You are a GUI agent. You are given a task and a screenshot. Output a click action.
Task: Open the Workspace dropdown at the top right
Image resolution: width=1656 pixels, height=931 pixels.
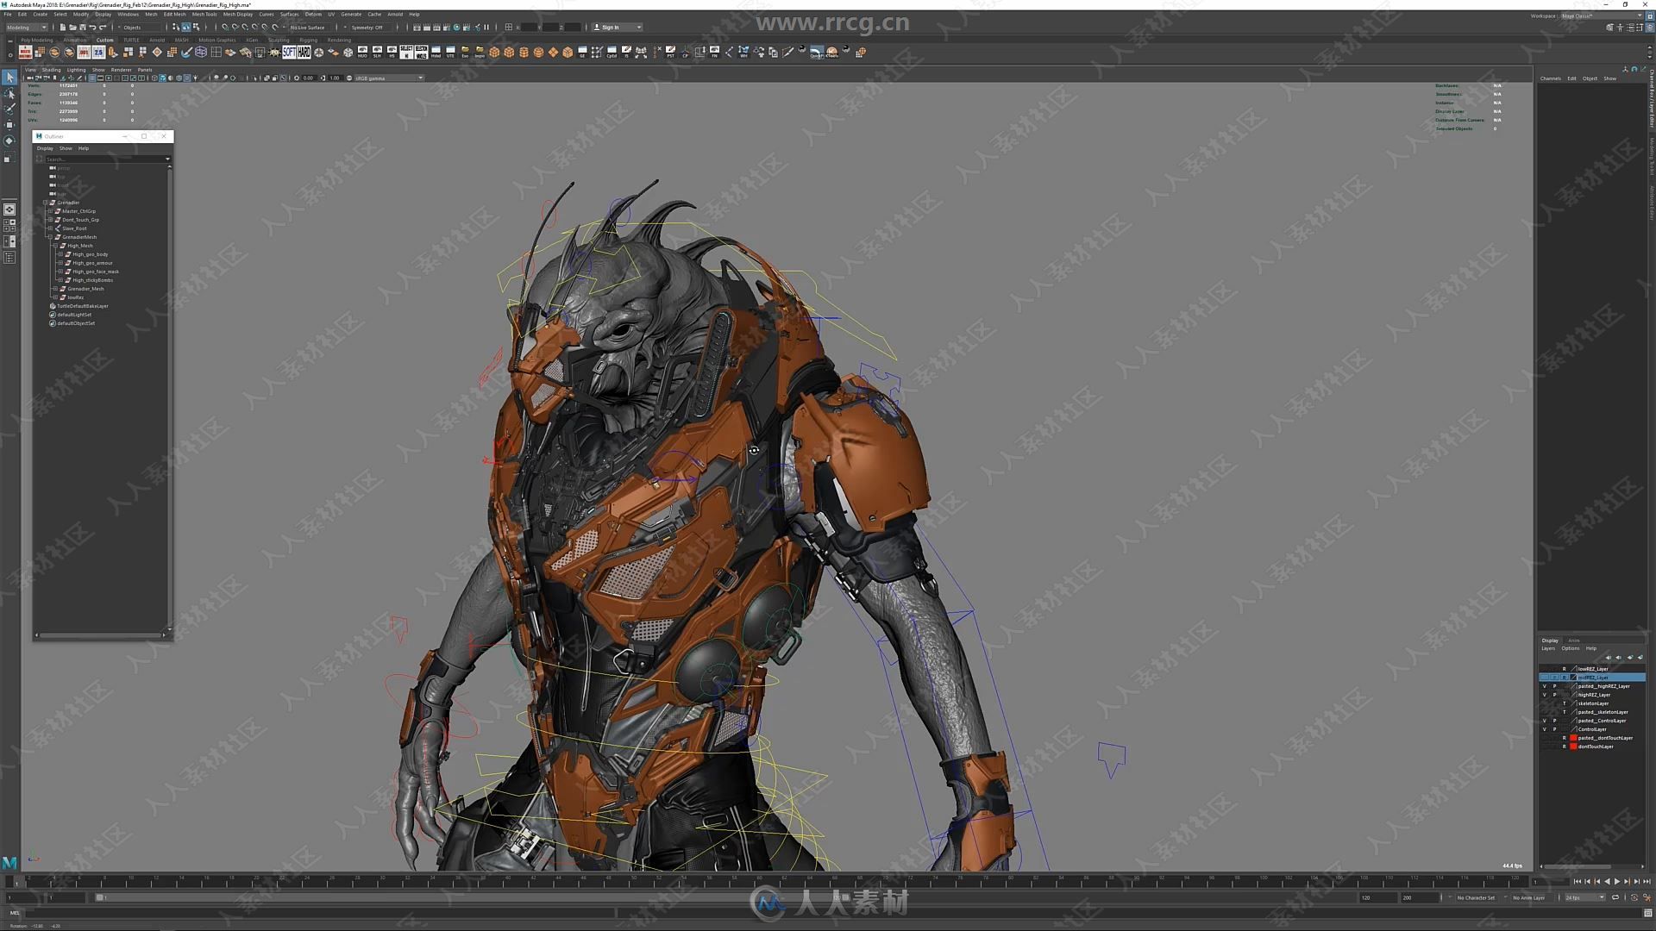click(1602, 16)
